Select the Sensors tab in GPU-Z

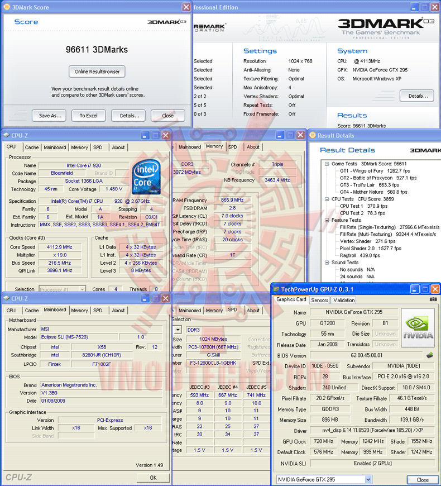click(320, 300)
